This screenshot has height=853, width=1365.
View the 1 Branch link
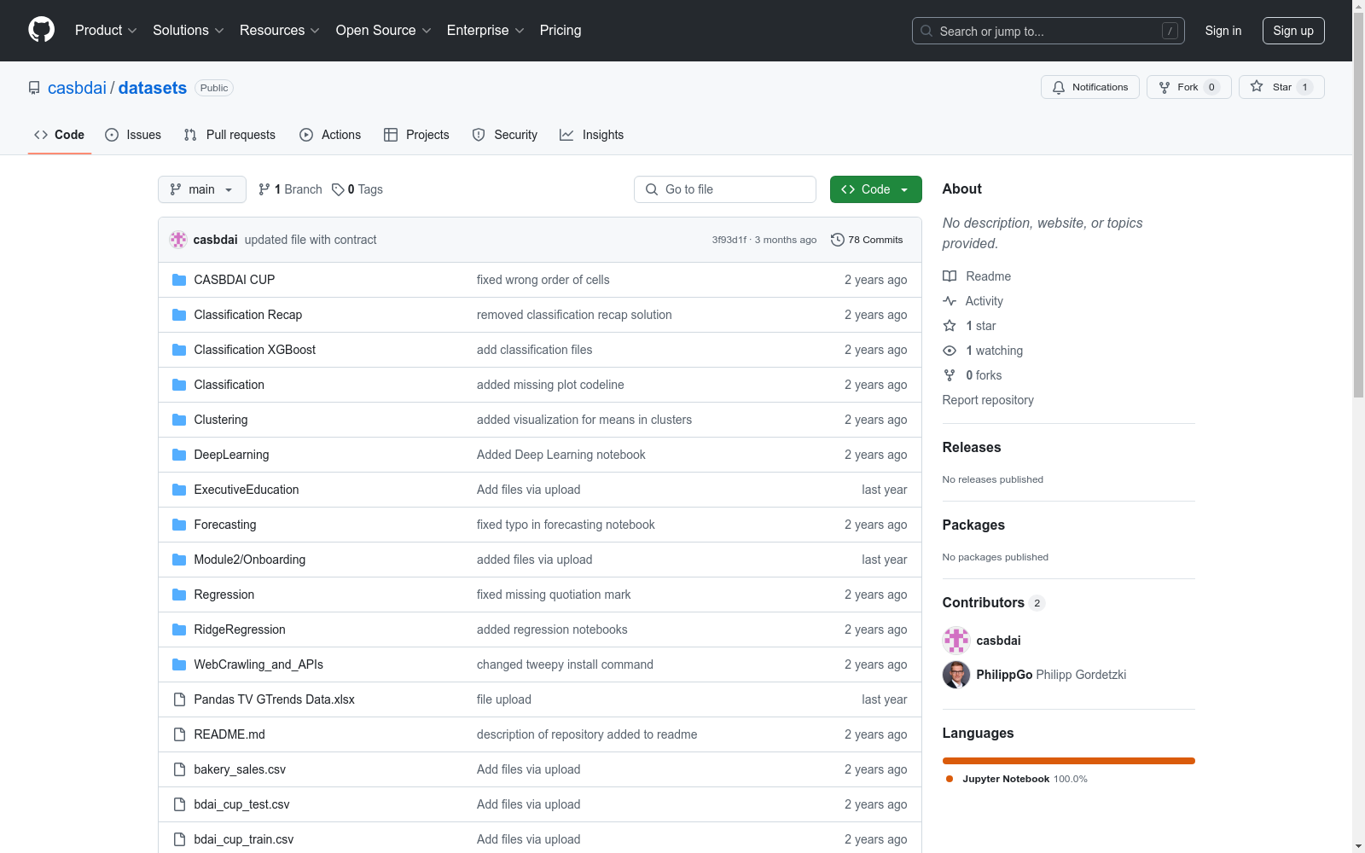click(290, 189)
